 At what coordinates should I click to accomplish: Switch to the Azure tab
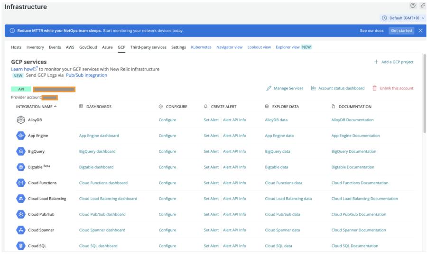pos(107,47)
